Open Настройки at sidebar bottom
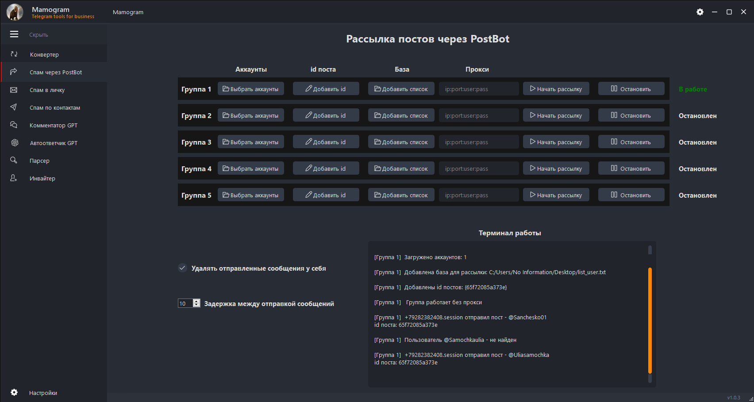The height and width of the screenshot is (402, 754). pyautogui.click(x=43, y=393)
